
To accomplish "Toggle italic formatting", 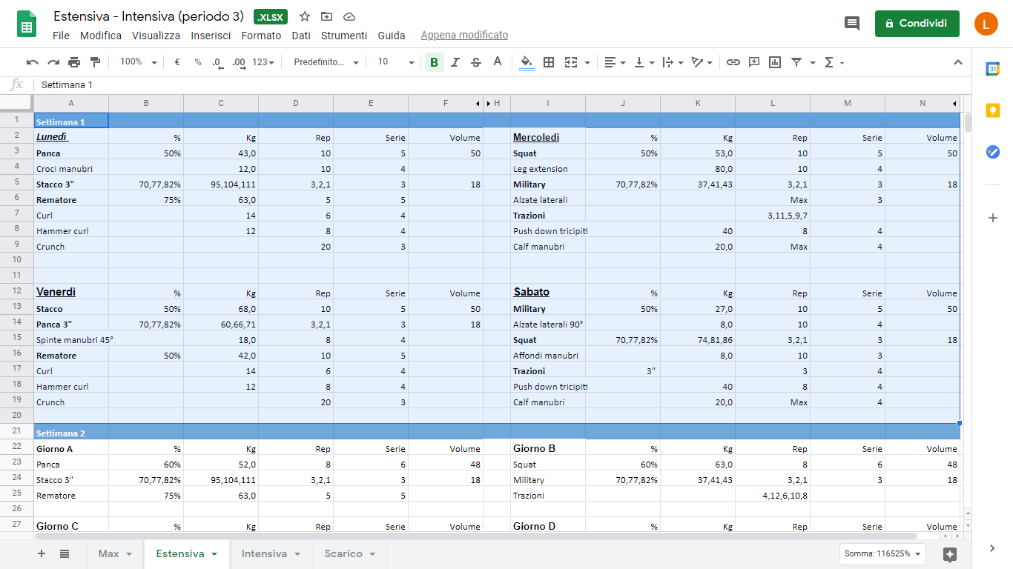I will [x=455, y=62].
